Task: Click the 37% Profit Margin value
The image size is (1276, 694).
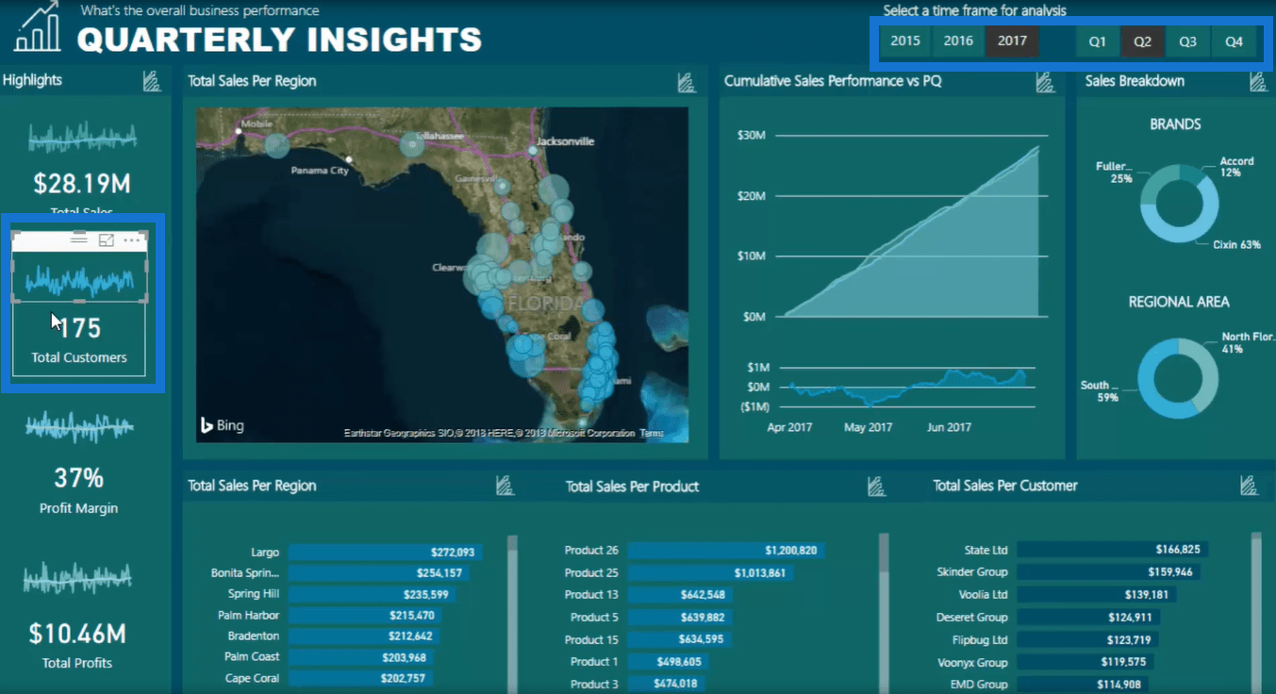Action: click(x=78, y=478)
